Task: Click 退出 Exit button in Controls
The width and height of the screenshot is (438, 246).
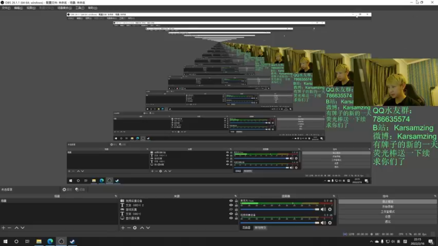Action: [x=388, y=221]
